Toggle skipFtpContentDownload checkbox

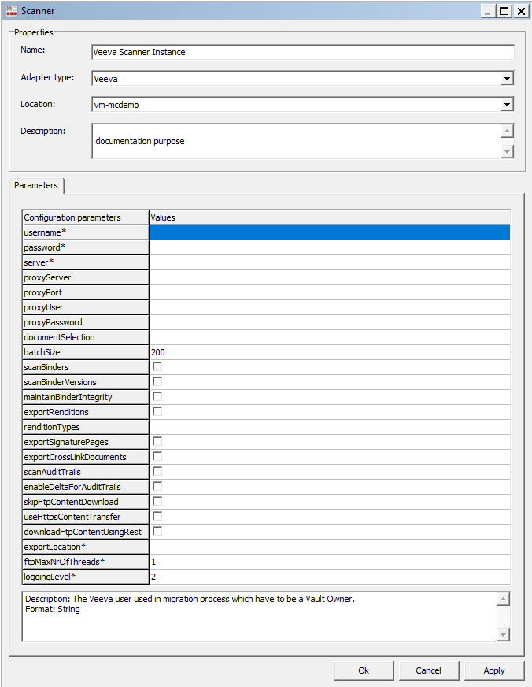(x=157, y=502)
